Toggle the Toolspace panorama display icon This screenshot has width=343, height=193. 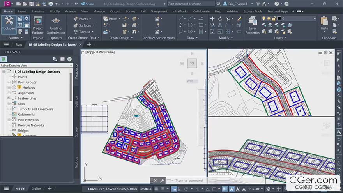62,59
